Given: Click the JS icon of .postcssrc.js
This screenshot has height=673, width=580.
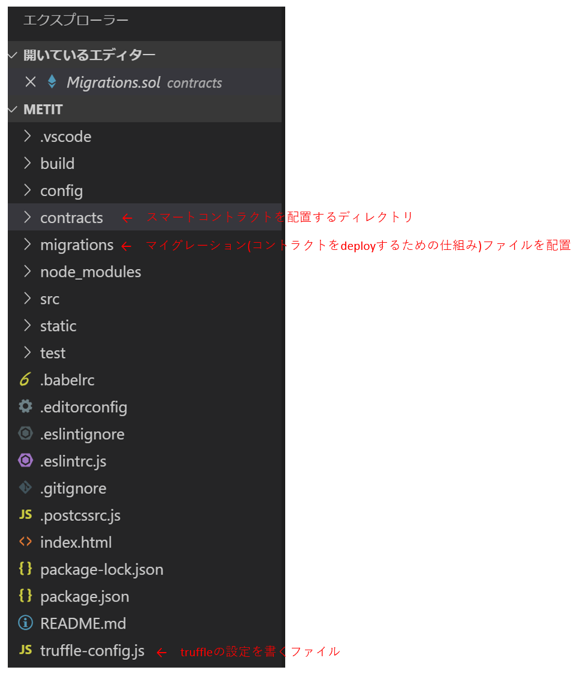Looking at the screenshot, I should (x=25, y=515).
